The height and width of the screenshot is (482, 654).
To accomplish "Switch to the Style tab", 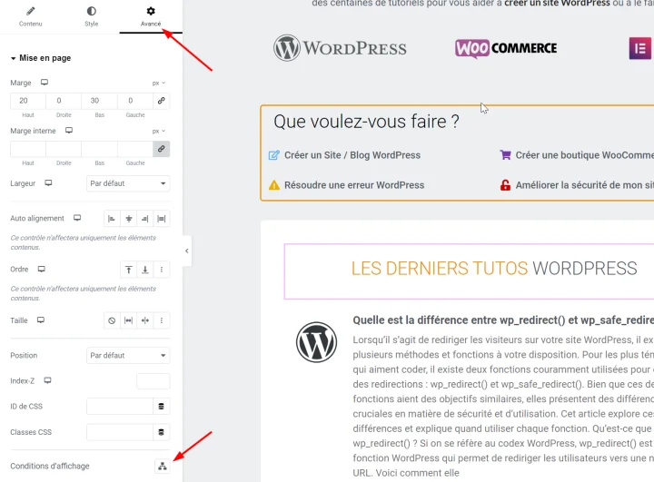I will pos(92,16).
